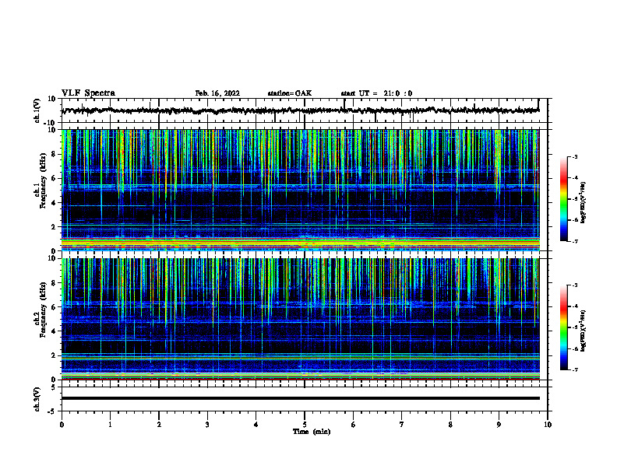
Task: Click time axis tick label "2"
Action: pyautogui.click(x=159, y=425)
